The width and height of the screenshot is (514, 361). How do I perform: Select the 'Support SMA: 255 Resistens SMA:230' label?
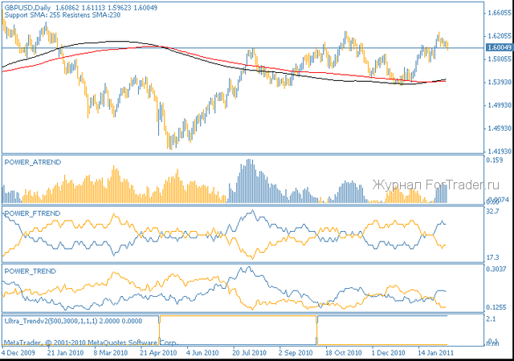click(63, 14)
